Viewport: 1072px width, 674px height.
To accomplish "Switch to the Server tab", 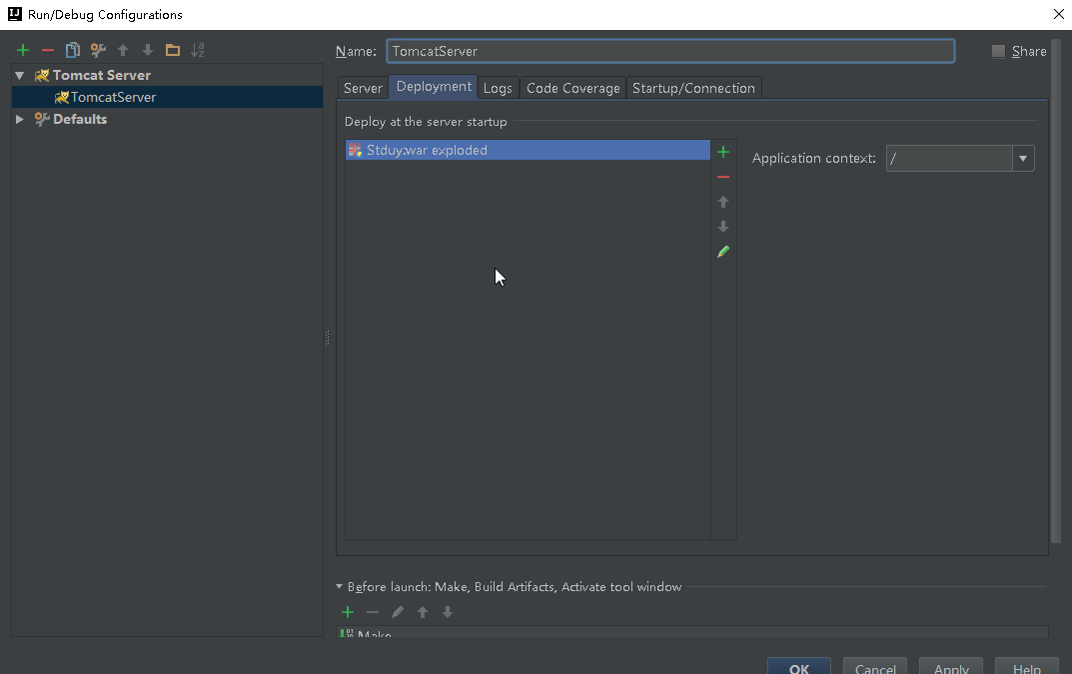I will point(363,88).
